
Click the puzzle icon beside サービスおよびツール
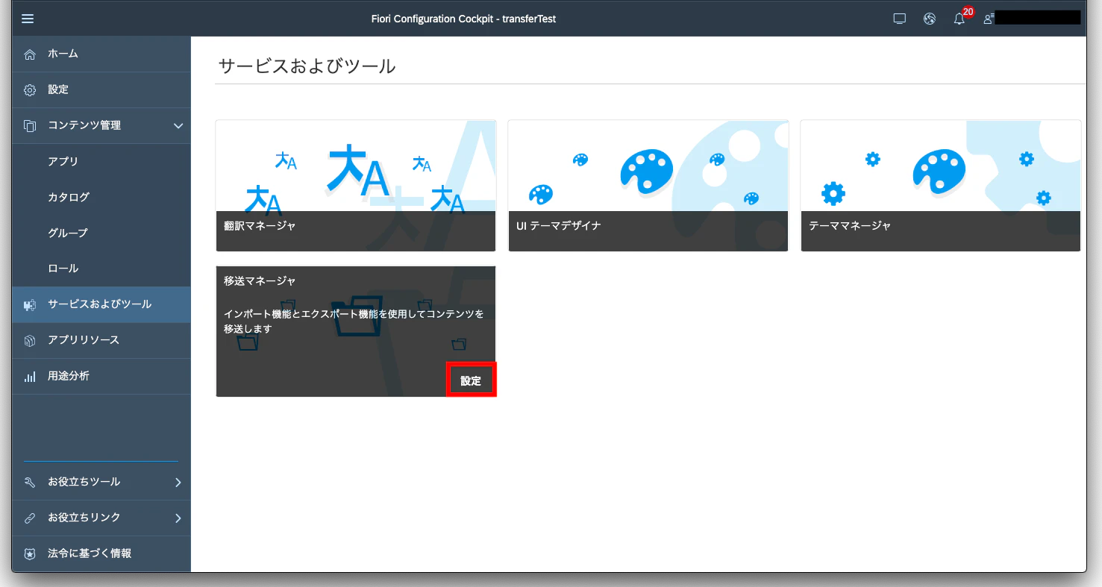(30, 305)
